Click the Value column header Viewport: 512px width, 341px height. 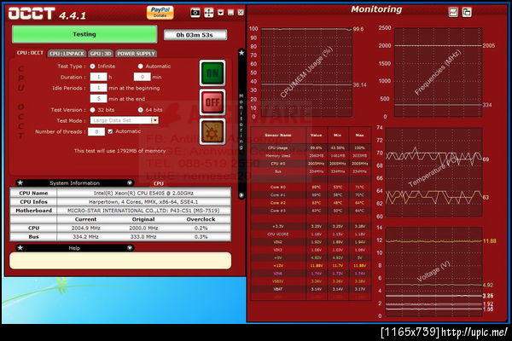coord(316,135)
